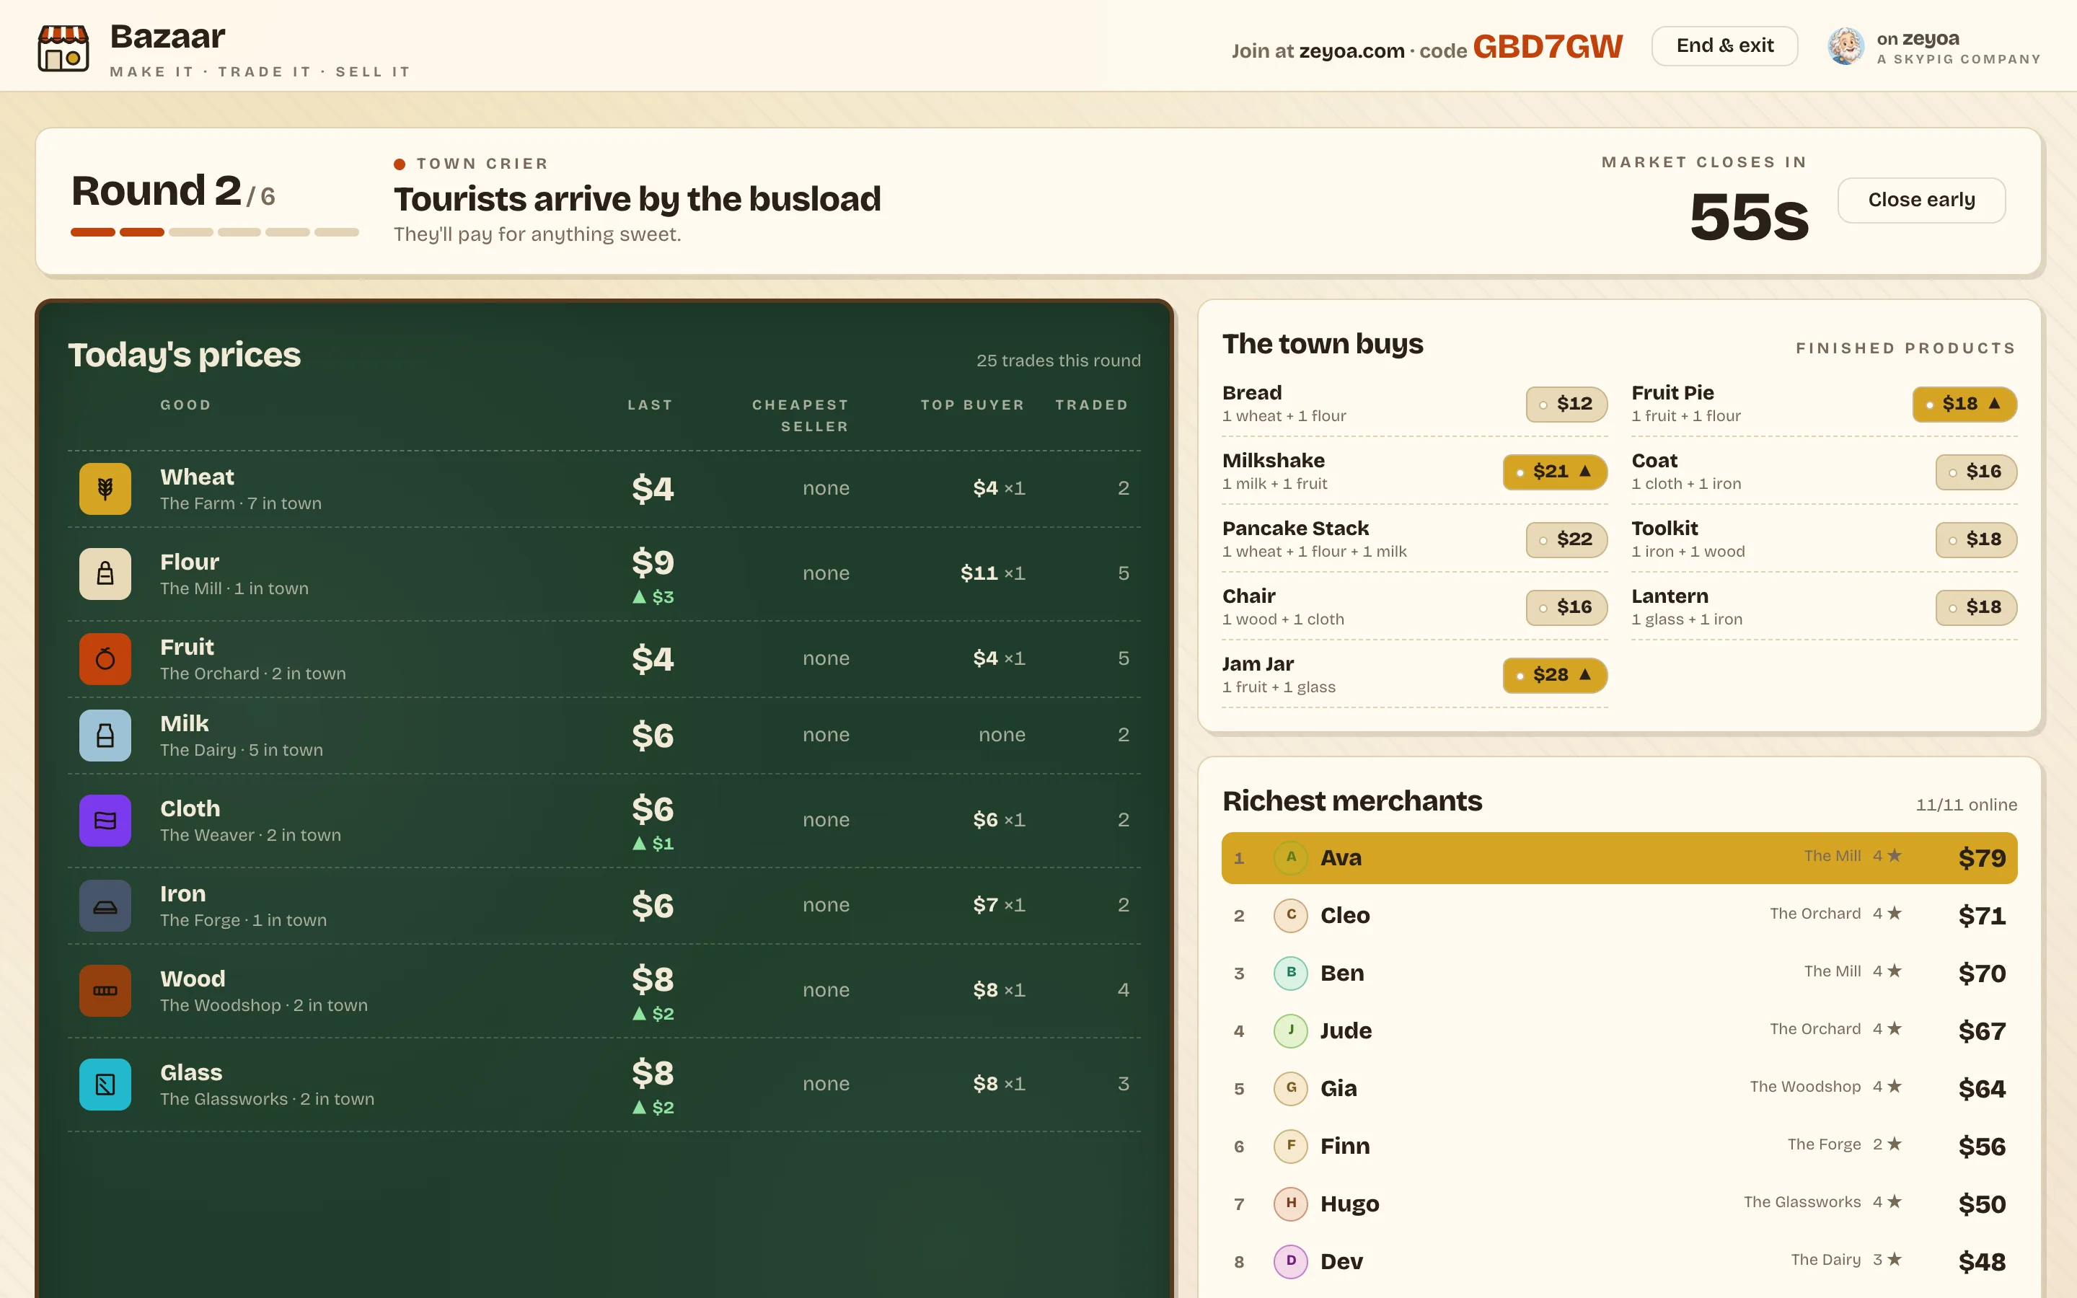The image size is (2077, 1298).
Task: Click the 11/11 online count
Action: [x=1966, y=804]
